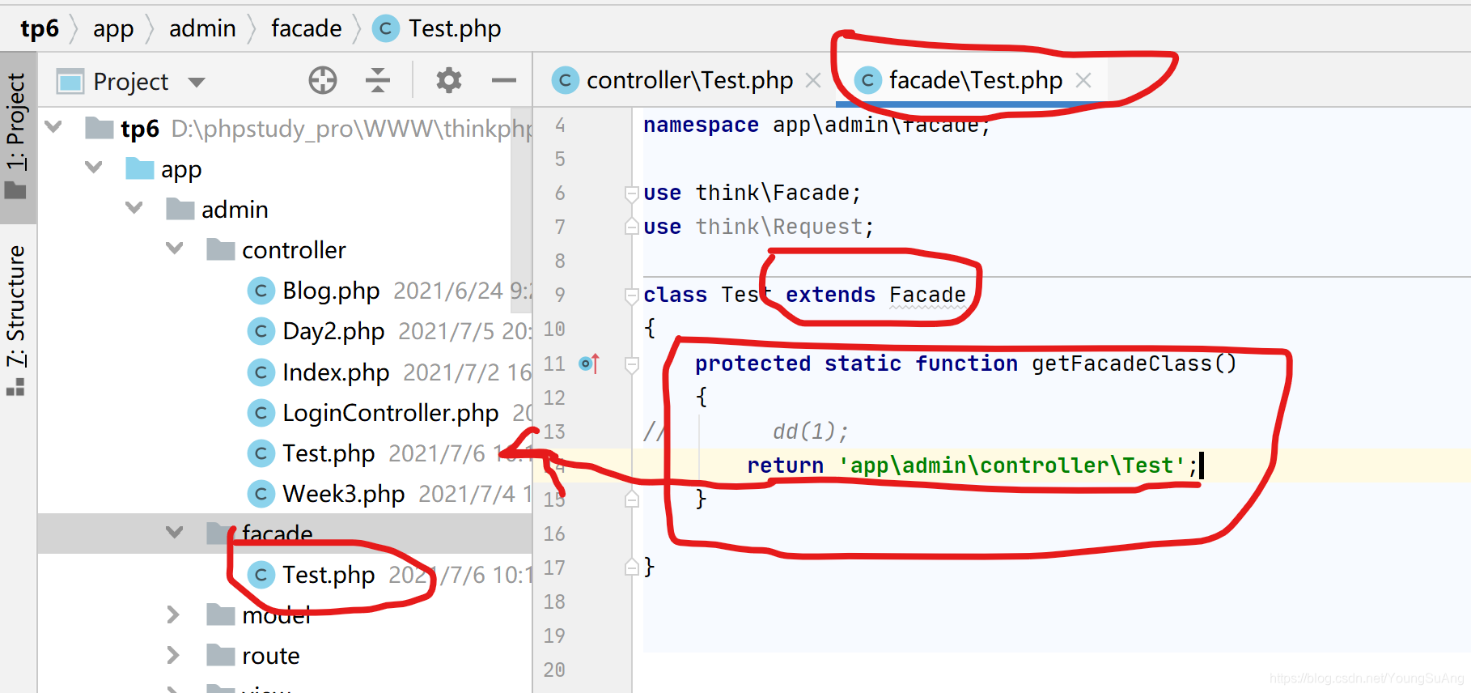Close the facade\Test.php tab
Viewport: 1471px width, 693px height.
(x=1083, y=80)
